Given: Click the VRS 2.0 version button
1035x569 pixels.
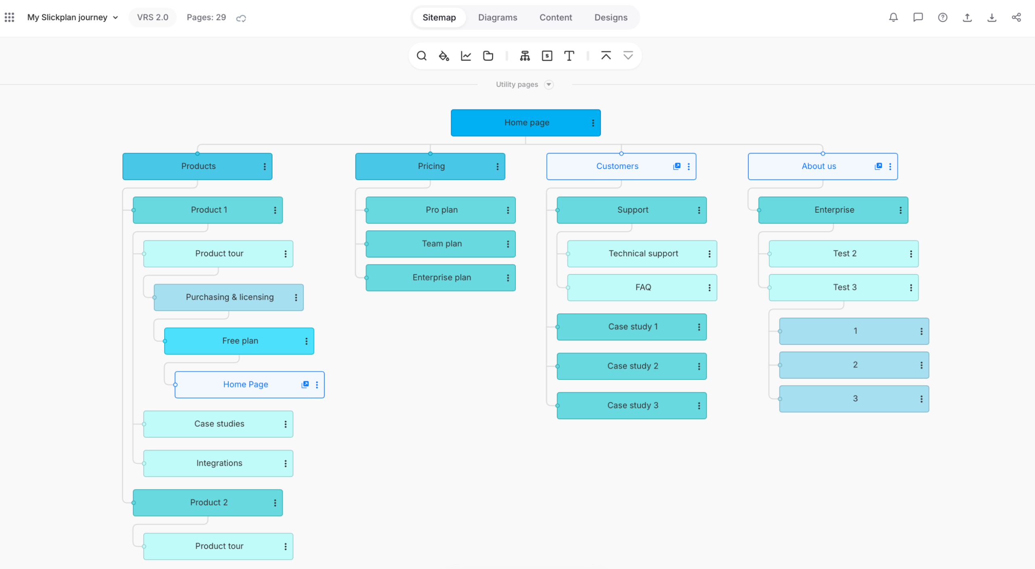Looking at the screenshot, I should coord(152,17).
